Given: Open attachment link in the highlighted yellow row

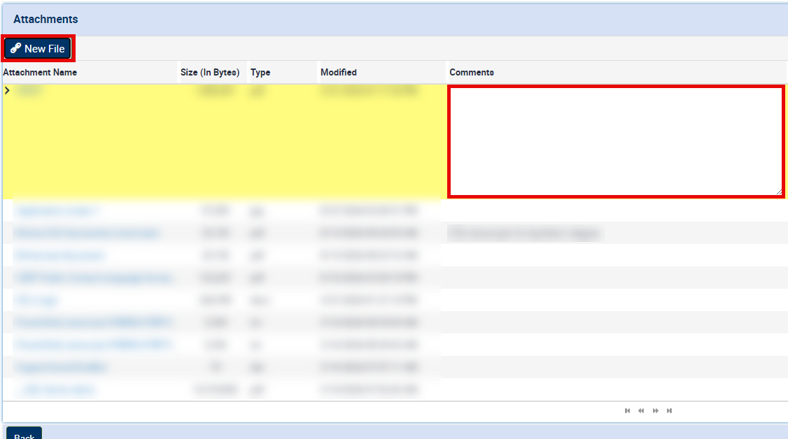Looking at the screenshot, I should click(29, 91).
